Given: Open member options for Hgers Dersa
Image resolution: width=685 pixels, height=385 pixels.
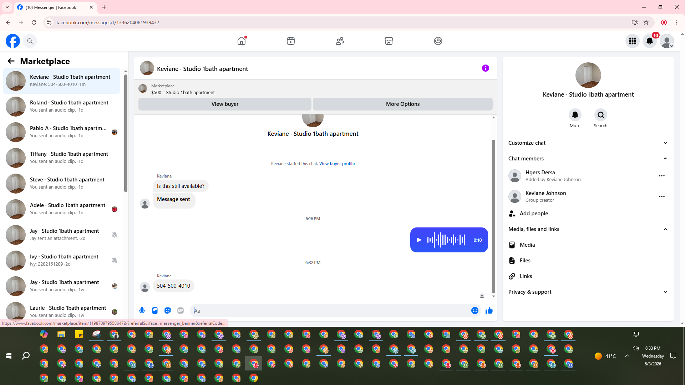Looking at the screenshot, I should [x=662, y=176].
